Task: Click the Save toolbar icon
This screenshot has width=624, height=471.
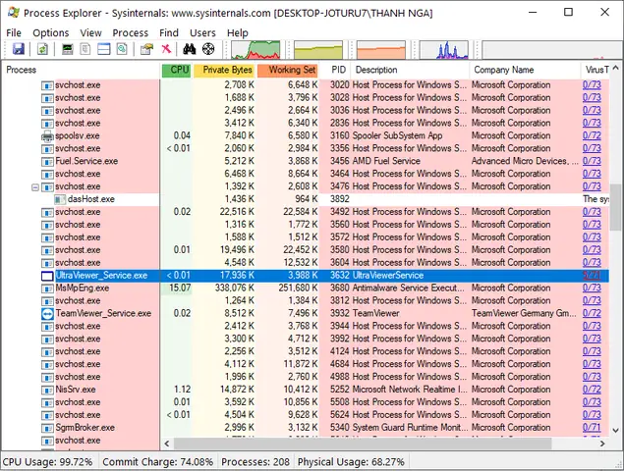Action: click(x=19, y=49)
